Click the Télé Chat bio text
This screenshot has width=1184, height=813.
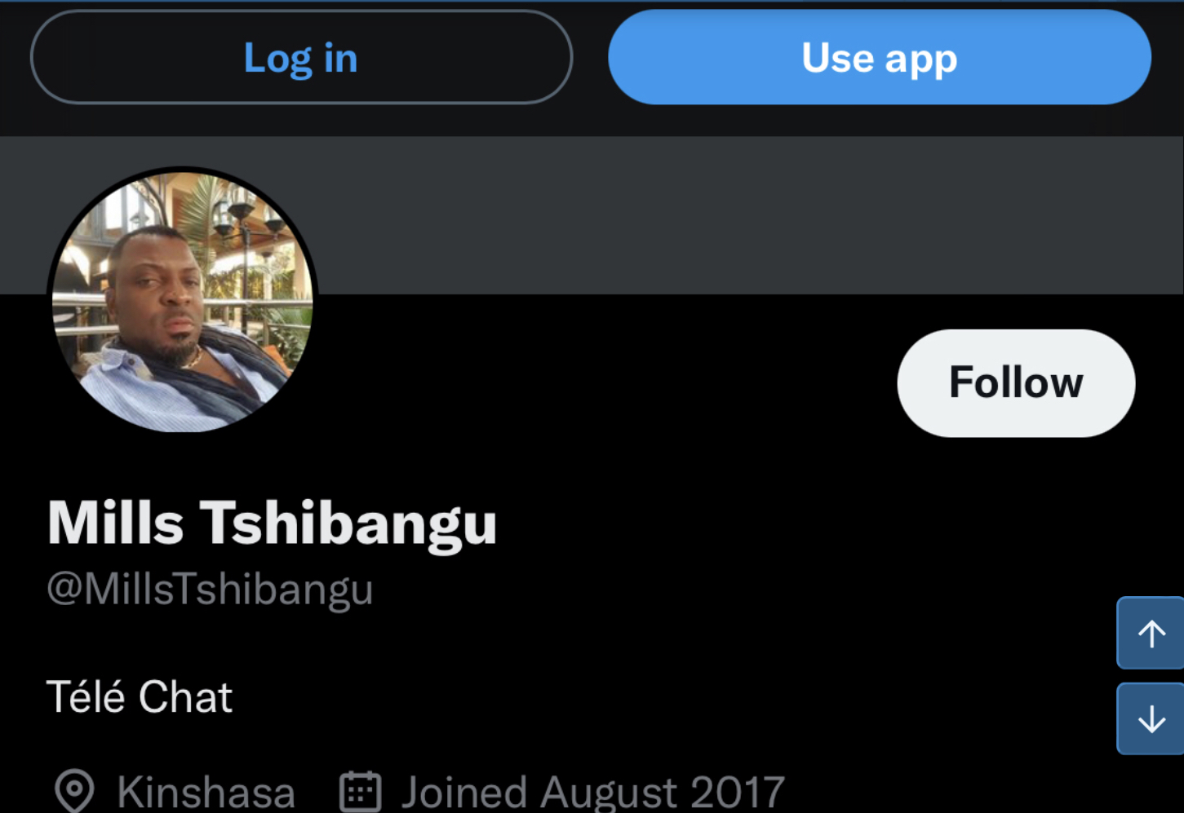[140, 697]
